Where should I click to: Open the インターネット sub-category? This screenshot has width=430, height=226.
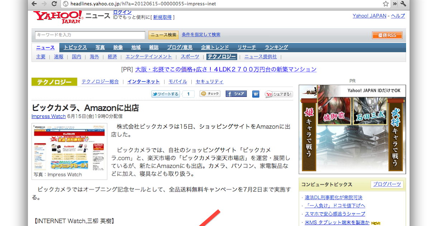pos(144,81)
